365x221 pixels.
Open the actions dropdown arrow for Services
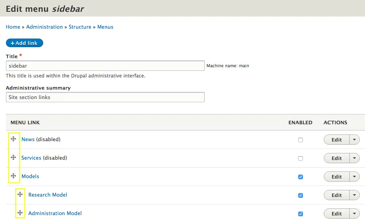coord(354,158)
